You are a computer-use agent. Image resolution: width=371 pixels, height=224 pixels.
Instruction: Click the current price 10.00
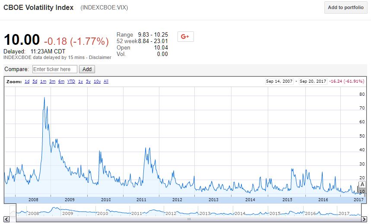click(x=22, y=40)
